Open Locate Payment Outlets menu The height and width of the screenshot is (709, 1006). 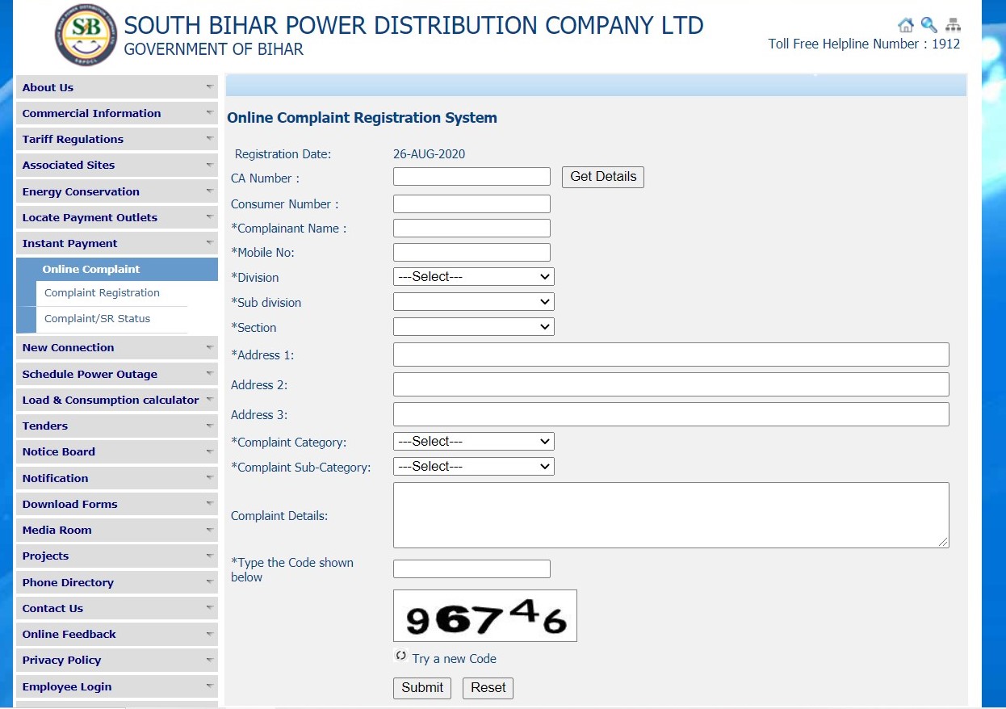coord(117,217)
